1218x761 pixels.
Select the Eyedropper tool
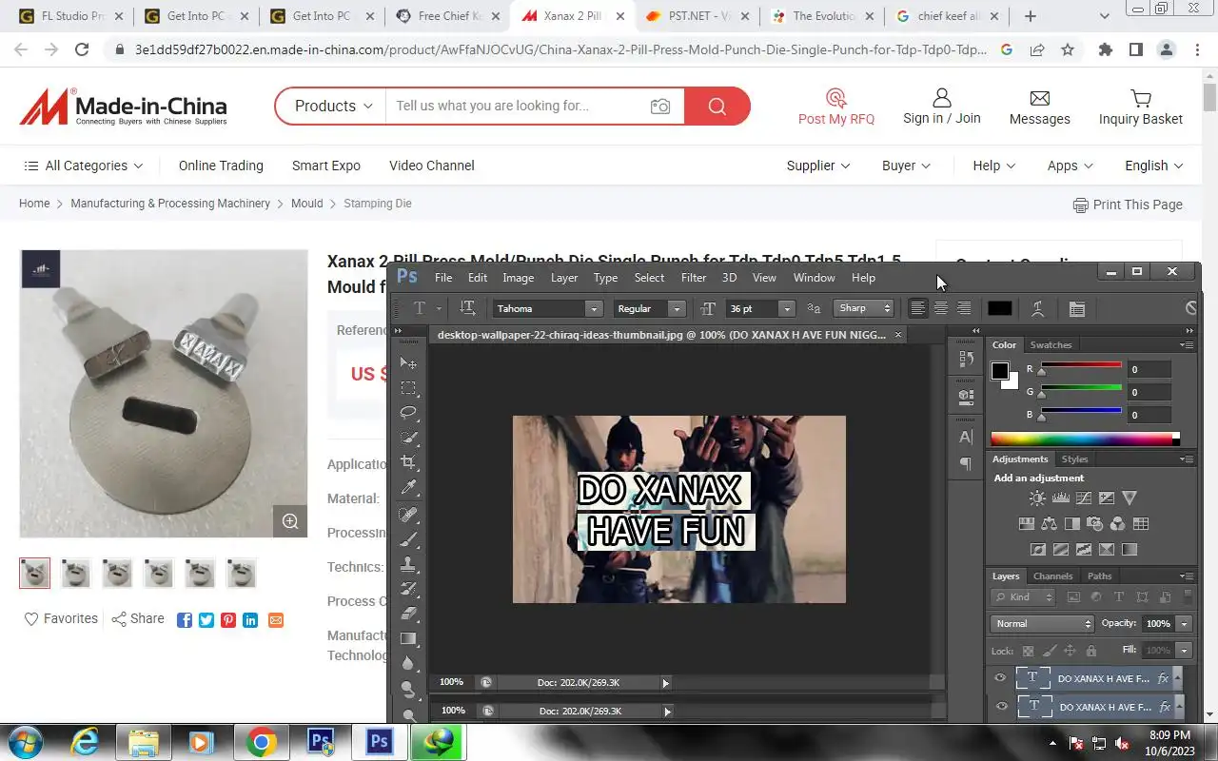[408, 487]
